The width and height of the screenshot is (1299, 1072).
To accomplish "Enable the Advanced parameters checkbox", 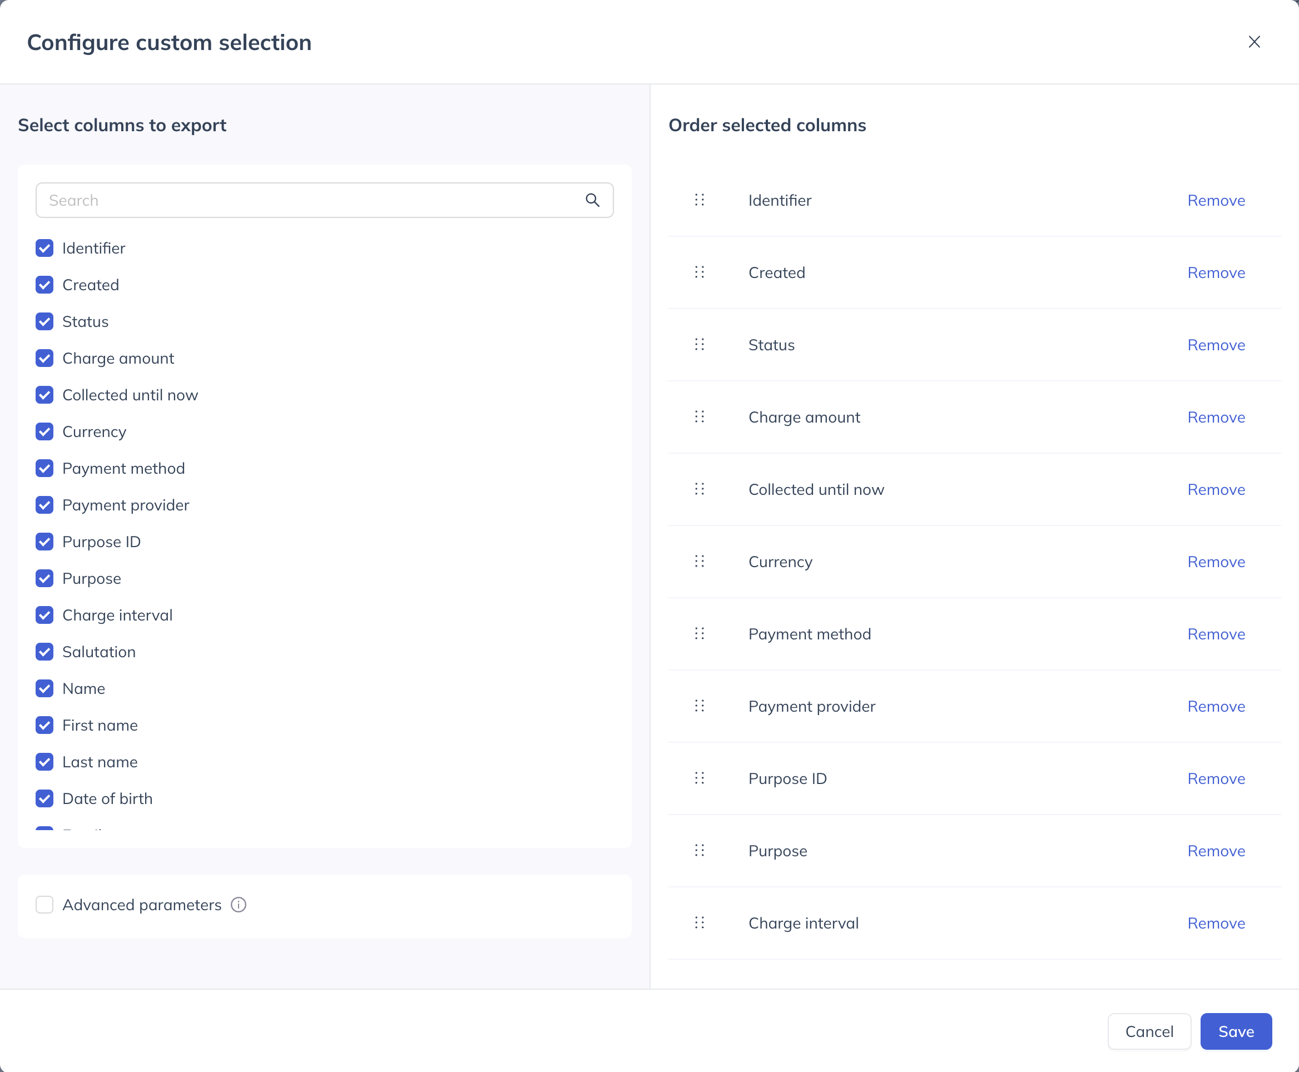I will coord(44,905).
